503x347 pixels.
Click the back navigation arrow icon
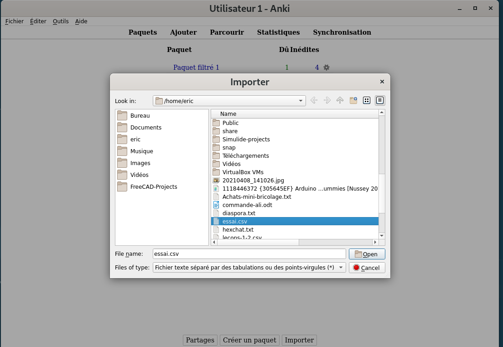click(314, 100)
